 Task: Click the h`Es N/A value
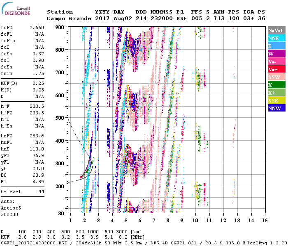[39, 126]
